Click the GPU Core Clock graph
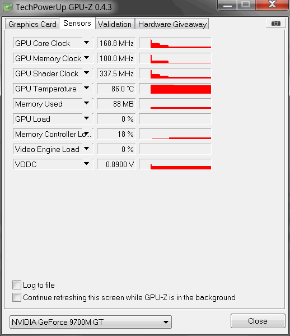Screen dimensions: 290x336 point(175,43)
